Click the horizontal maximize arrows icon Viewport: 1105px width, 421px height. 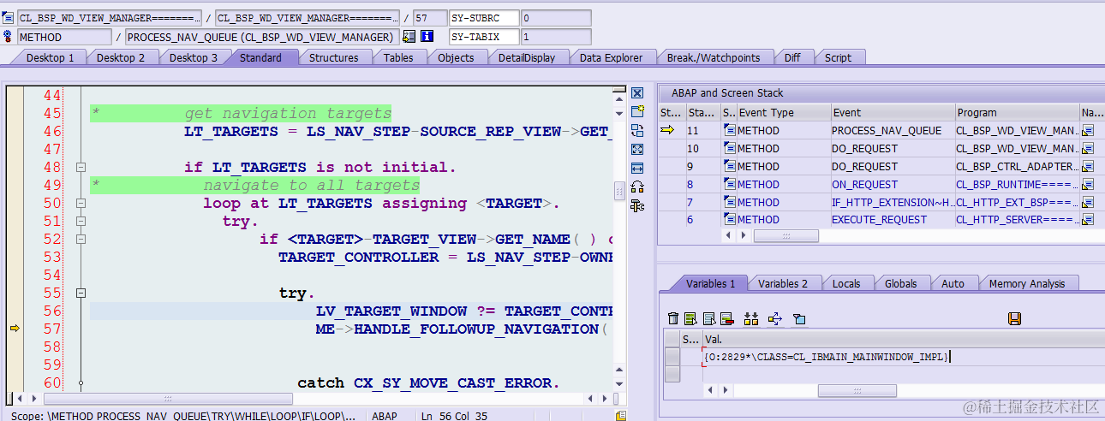pos(636,168)
